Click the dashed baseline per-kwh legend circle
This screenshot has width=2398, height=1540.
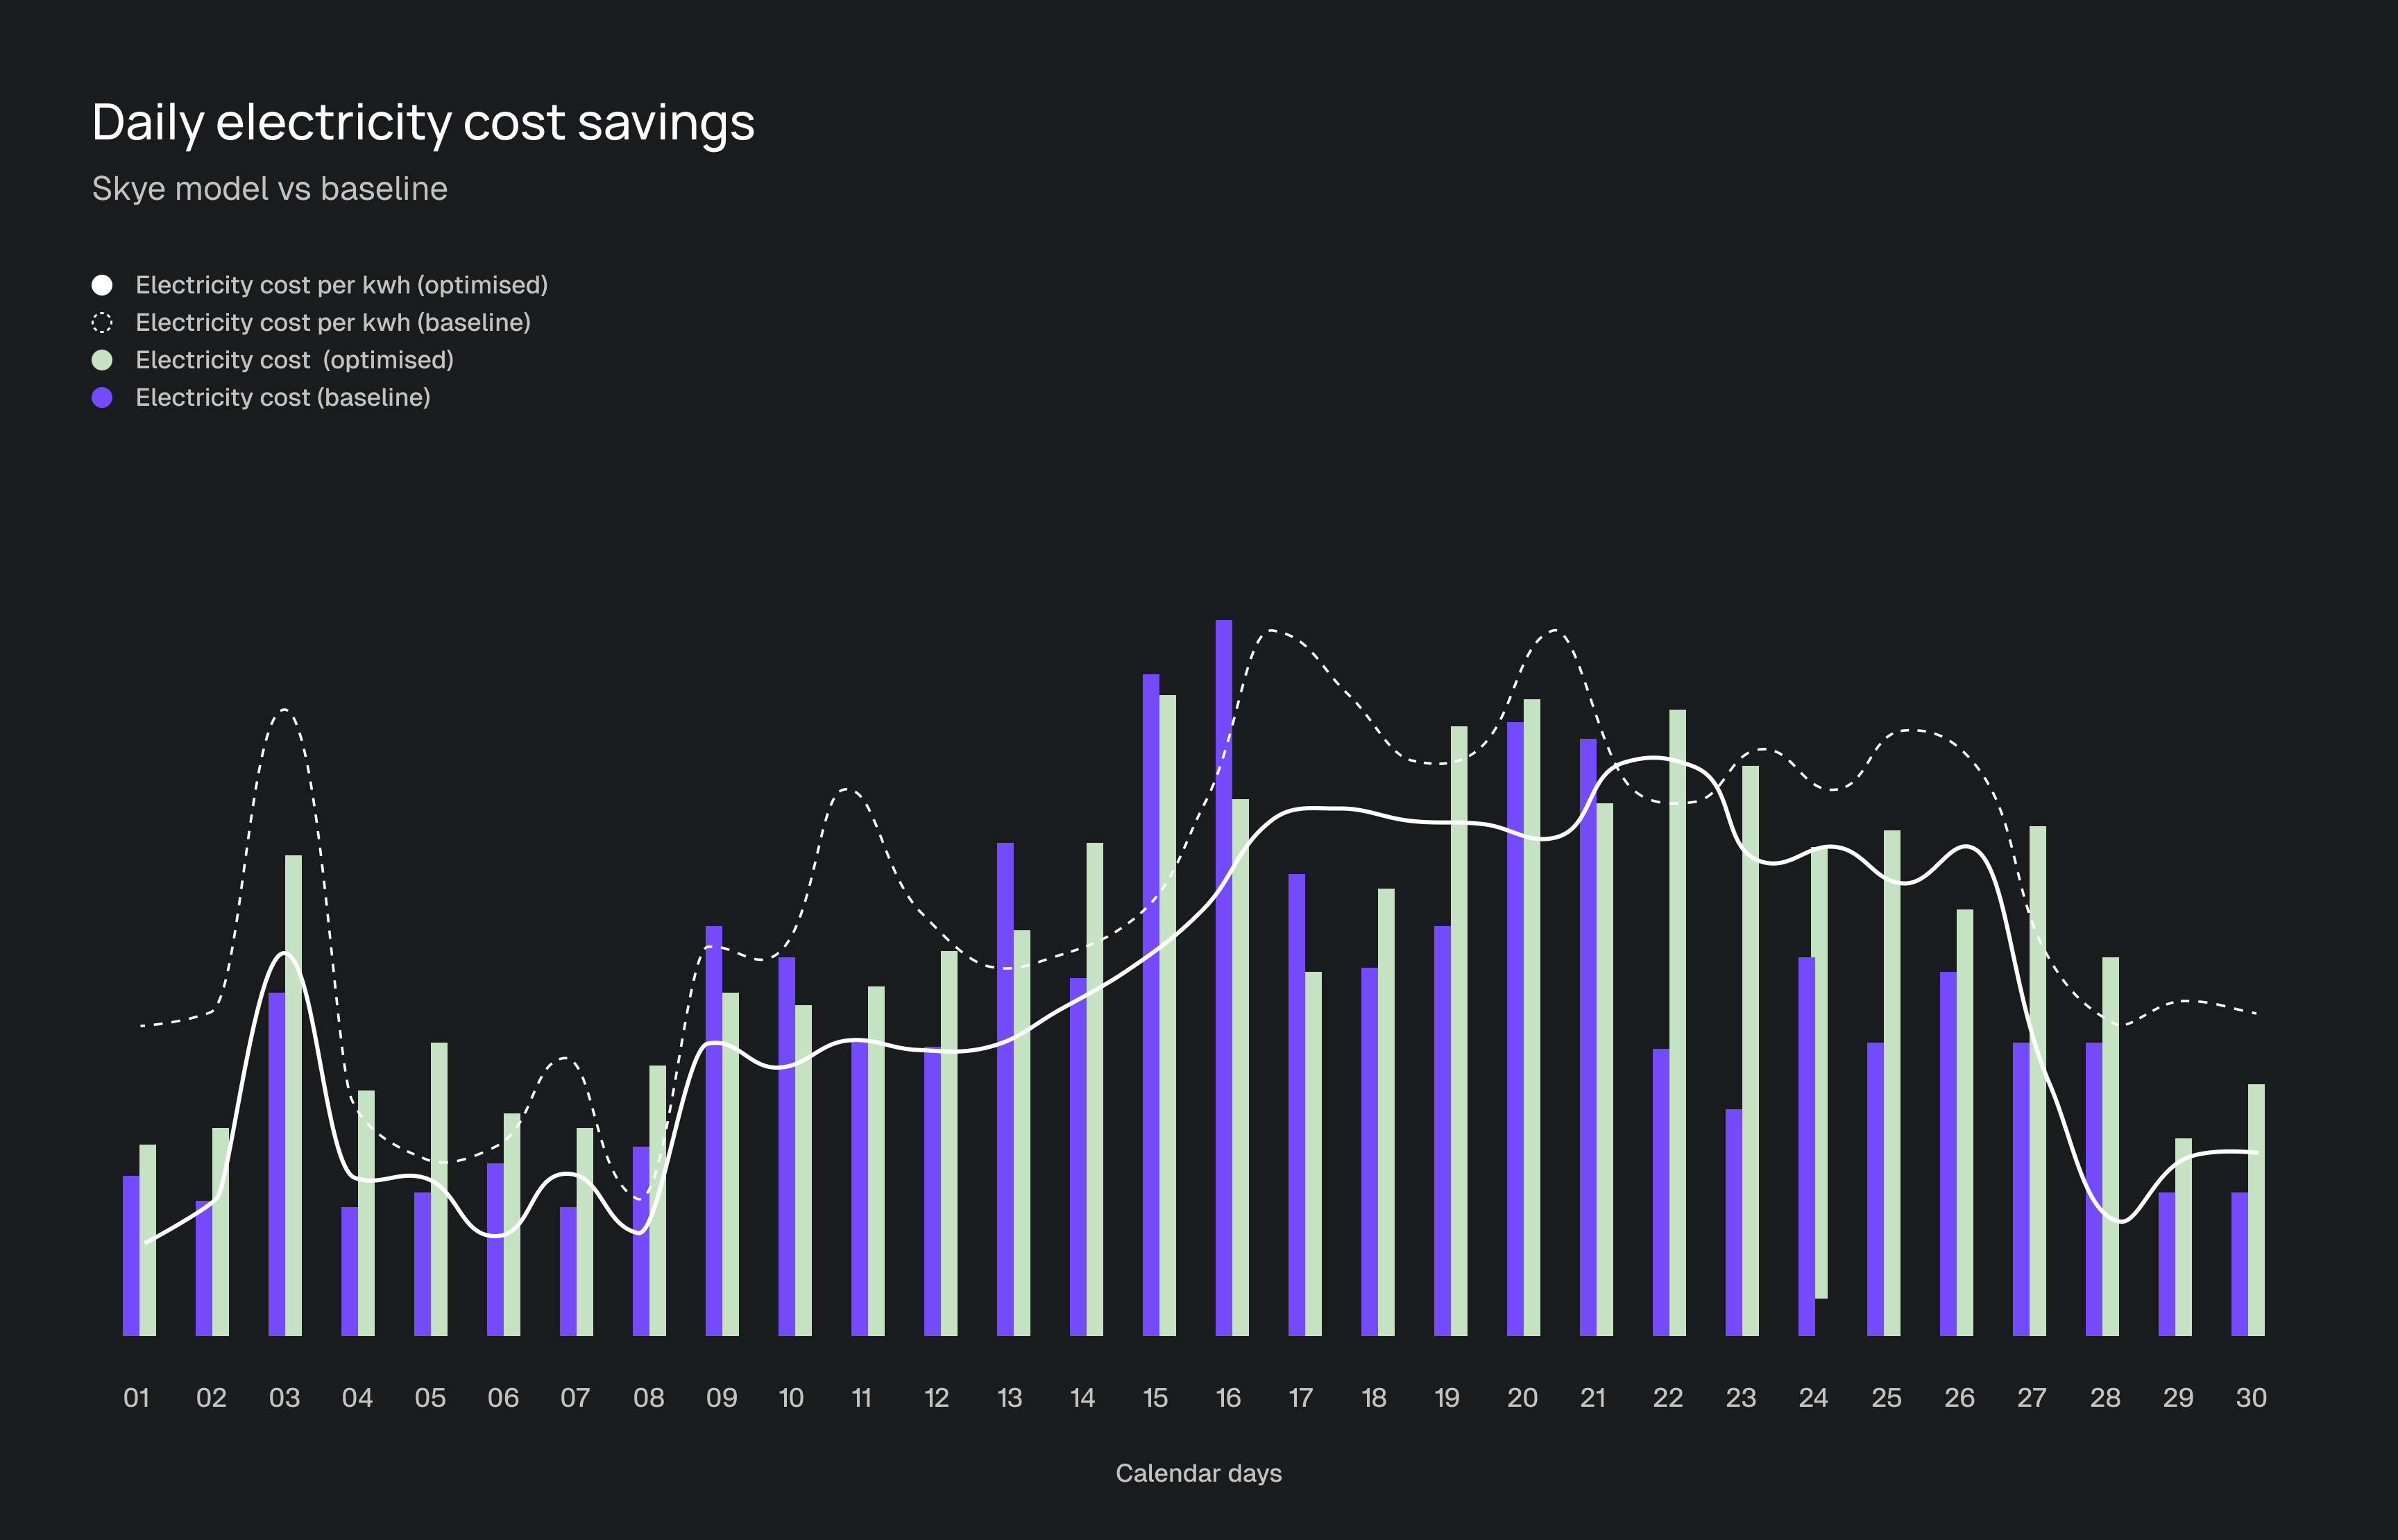[x=102, y=322]
